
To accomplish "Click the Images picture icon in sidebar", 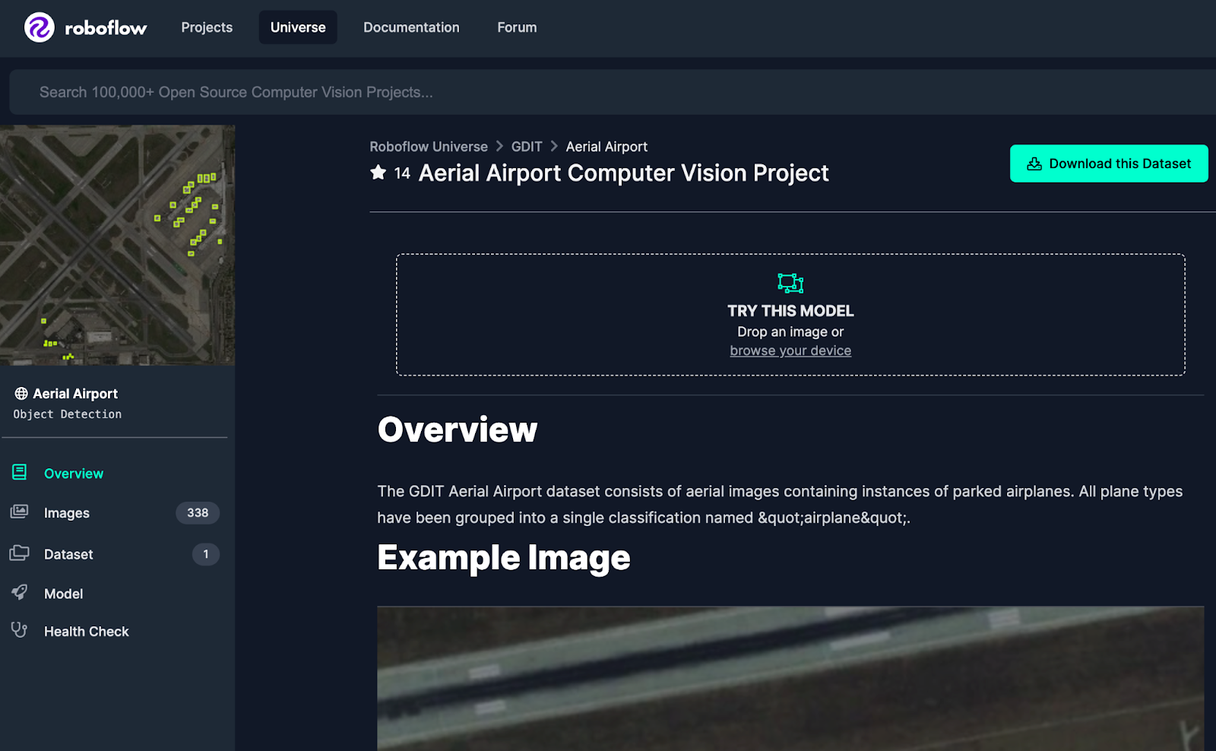I will click(20, 512).
